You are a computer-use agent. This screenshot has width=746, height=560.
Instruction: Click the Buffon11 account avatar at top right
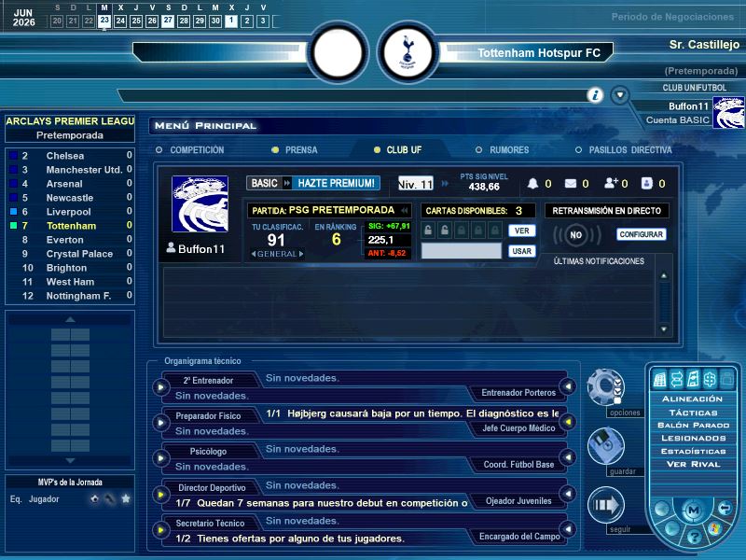click(728, 112)
